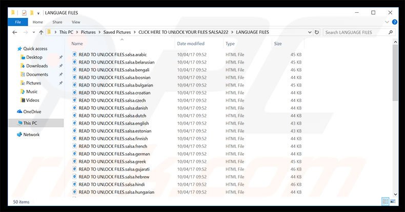Expand the ribbon with the chevron
The width and height of the screenshot is (405, 212).
coord(387,22)
